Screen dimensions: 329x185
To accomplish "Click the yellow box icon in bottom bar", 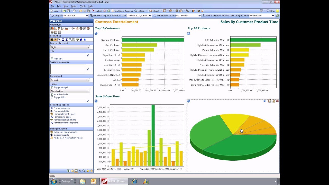I will coord(72,171).
